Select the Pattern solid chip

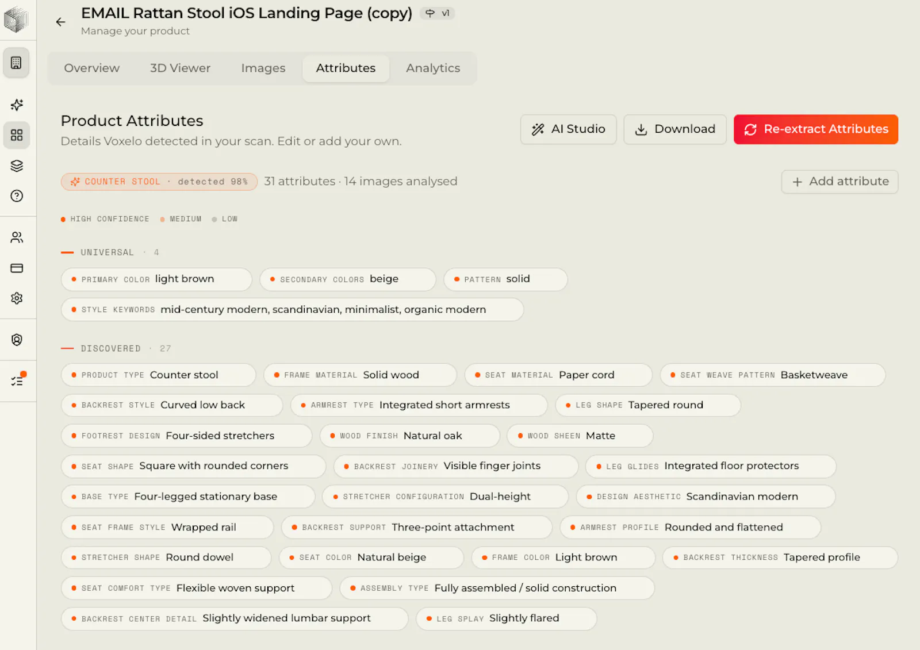pyautogui.click(x=505, y=279)
